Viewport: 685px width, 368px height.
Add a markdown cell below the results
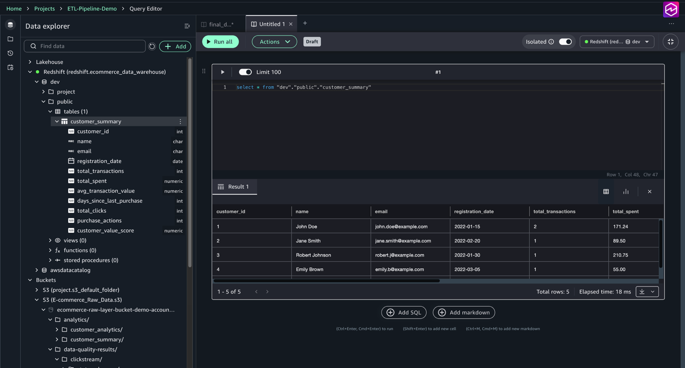click(464, 312)
